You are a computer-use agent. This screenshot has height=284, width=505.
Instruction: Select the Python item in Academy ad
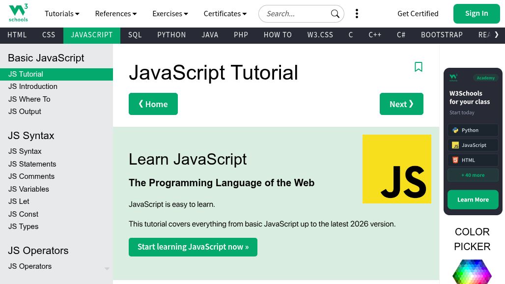point(473,130)
